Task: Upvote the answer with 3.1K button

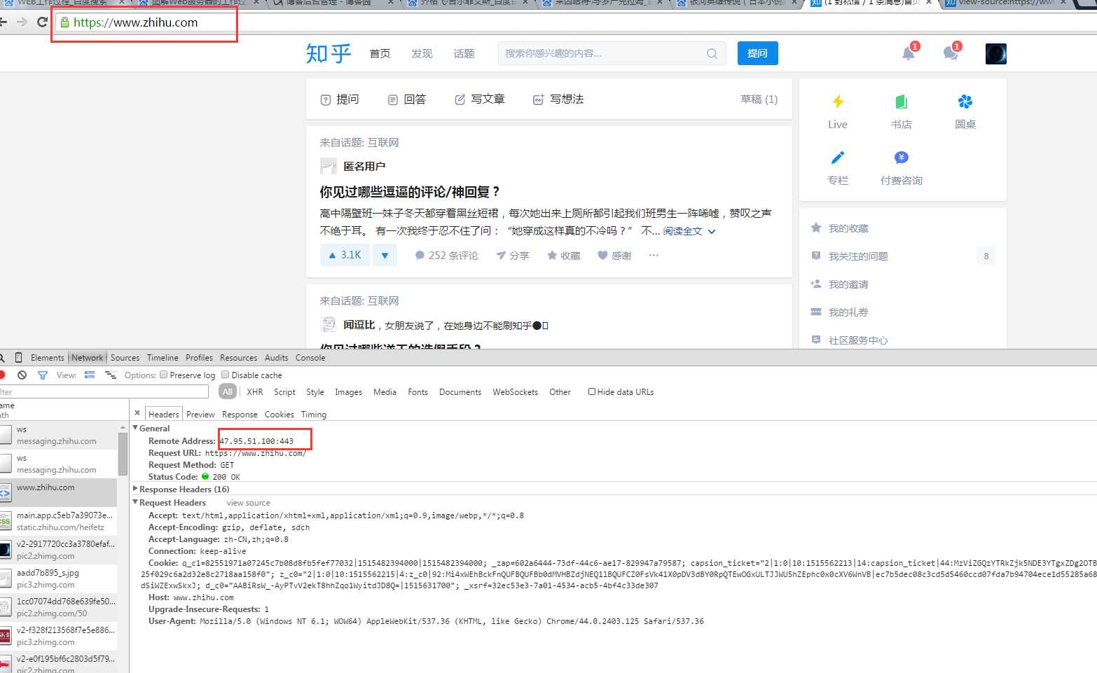Action: (345, 256)
